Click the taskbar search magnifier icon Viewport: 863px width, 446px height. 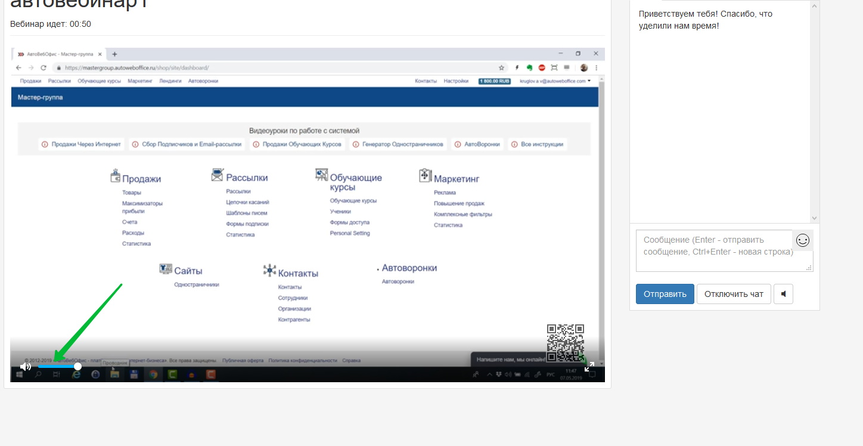coord(38,374)
